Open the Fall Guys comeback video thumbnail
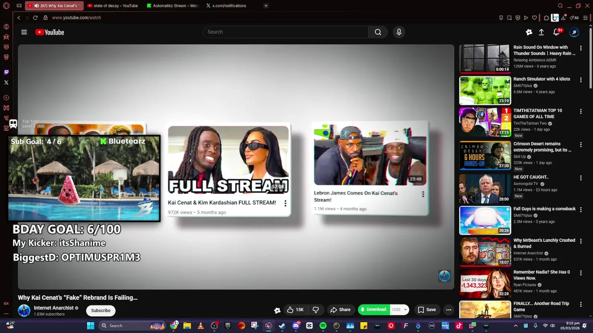 point(485,220)
